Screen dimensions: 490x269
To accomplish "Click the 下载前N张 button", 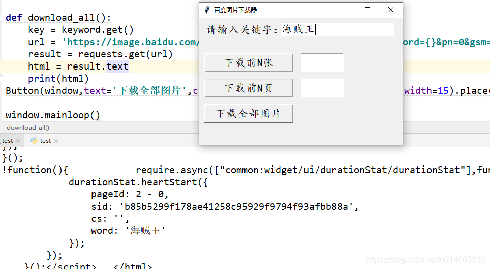I will (x=249, y=63).
